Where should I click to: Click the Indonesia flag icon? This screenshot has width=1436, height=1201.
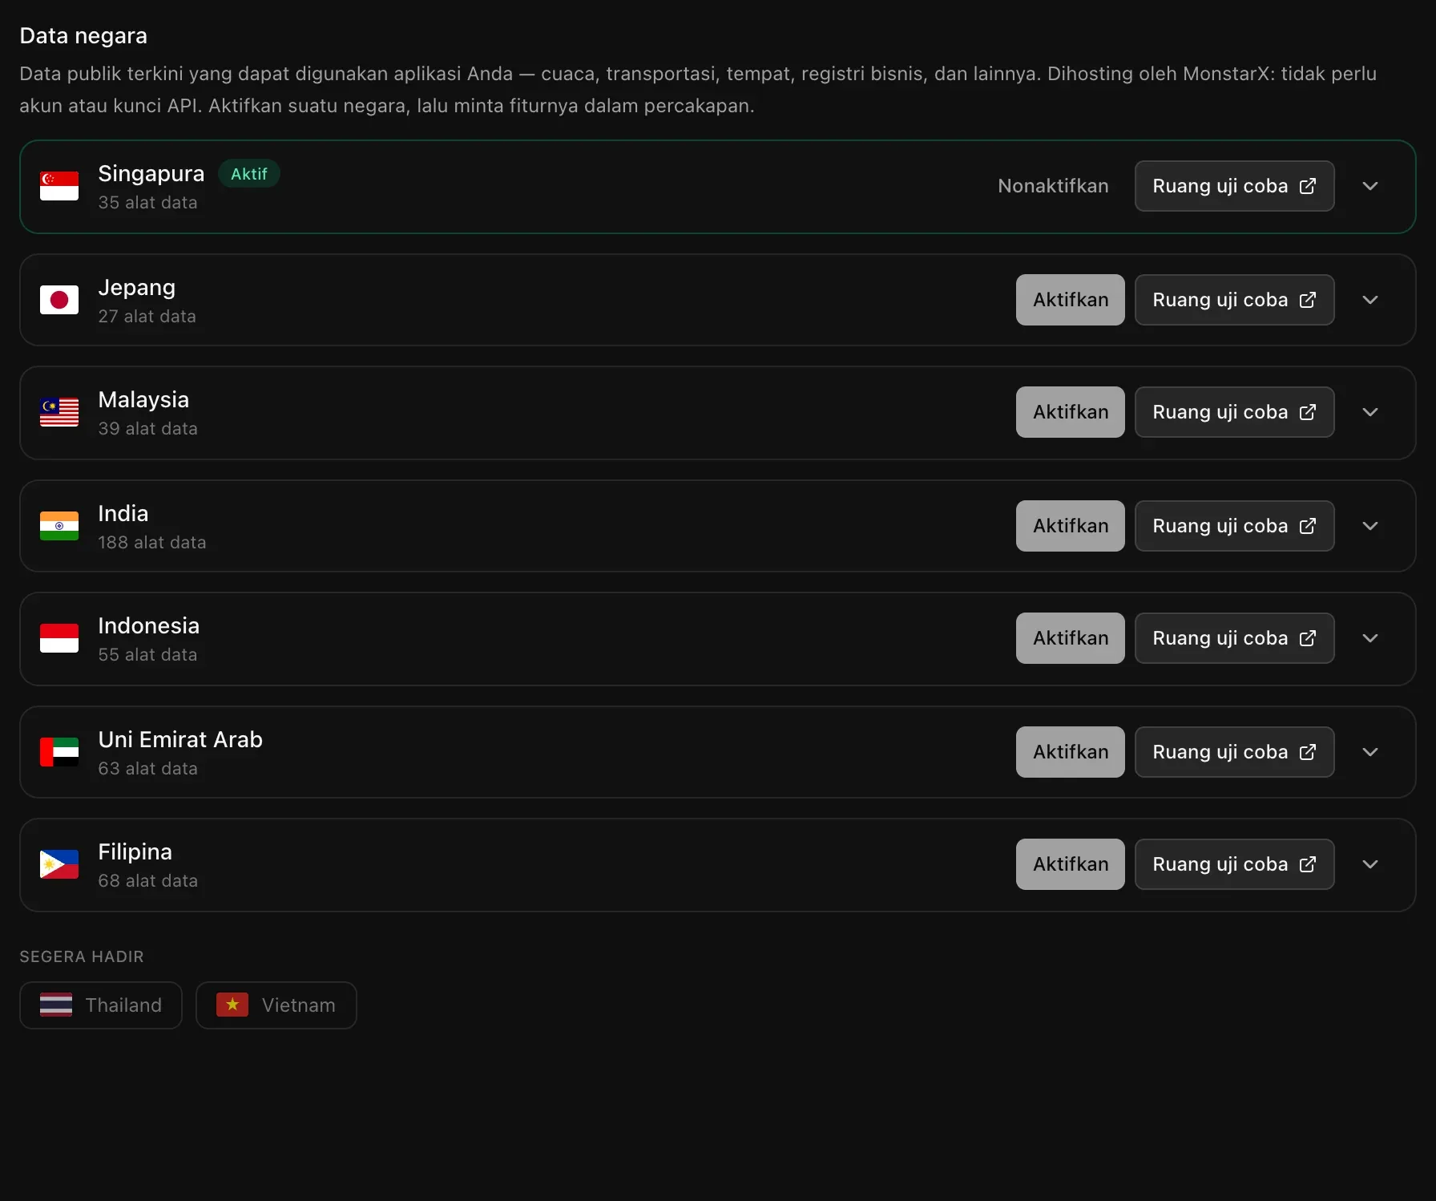click(59, 638)
